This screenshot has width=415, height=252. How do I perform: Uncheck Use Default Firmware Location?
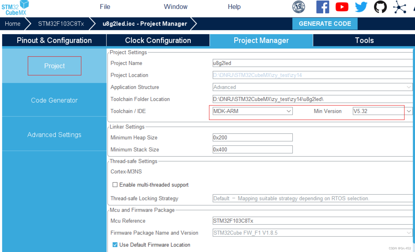[x=115, y=245]
